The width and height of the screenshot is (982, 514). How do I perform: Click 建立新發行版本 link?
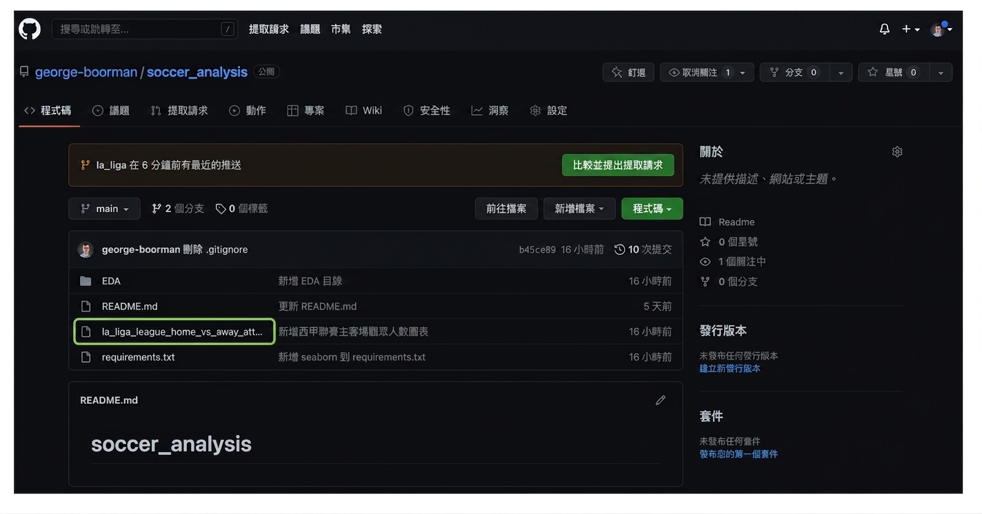tap(730, 369)
